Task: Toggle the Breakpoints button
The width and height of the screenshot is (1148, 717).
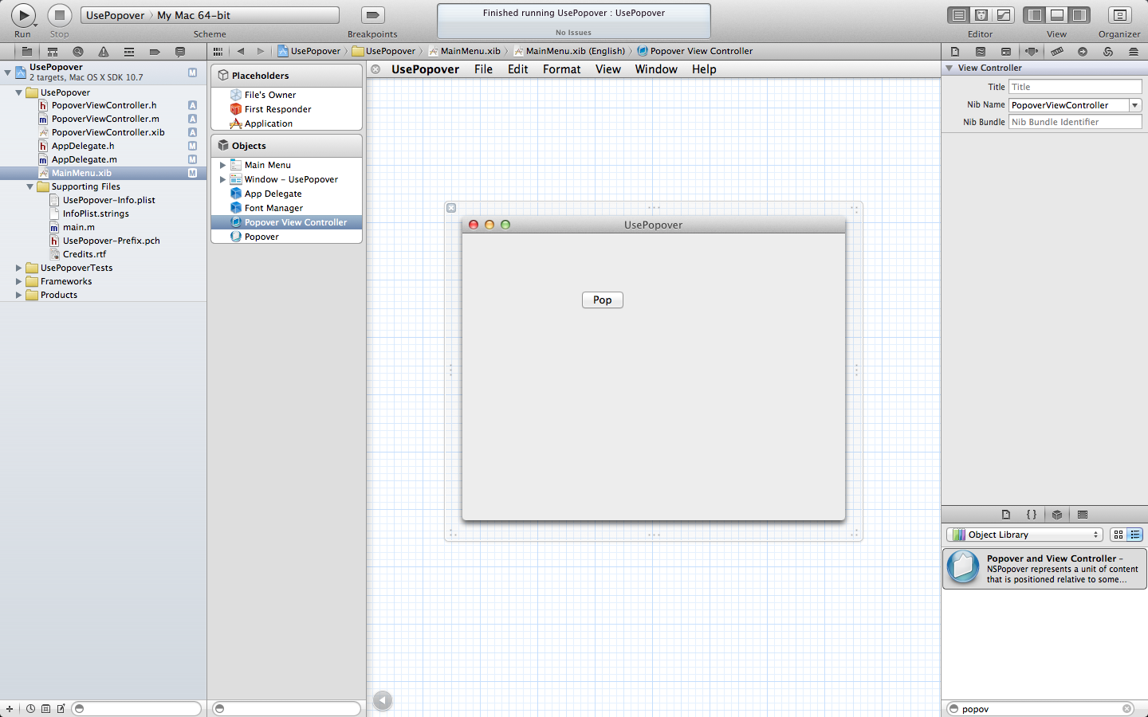Action: tap(372, 15)
